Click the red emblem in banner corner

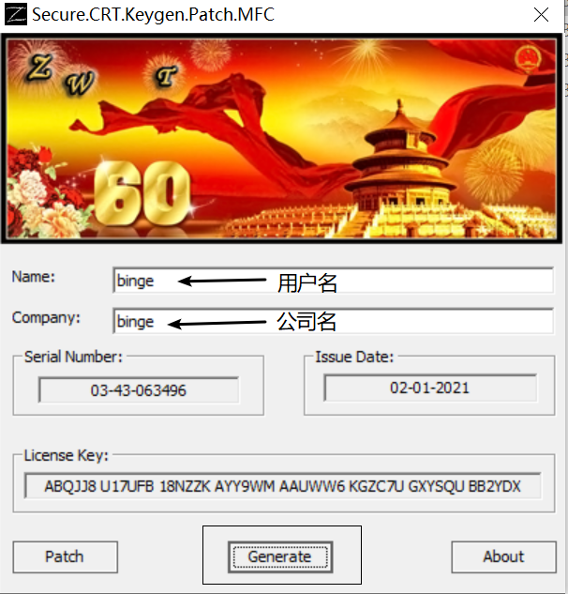tap(530, 60)
